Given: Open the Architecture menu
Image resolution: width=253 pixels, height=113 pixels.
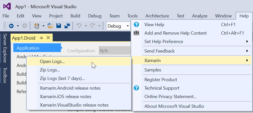Looking at the screenshot, I should [x=157, y=16].
